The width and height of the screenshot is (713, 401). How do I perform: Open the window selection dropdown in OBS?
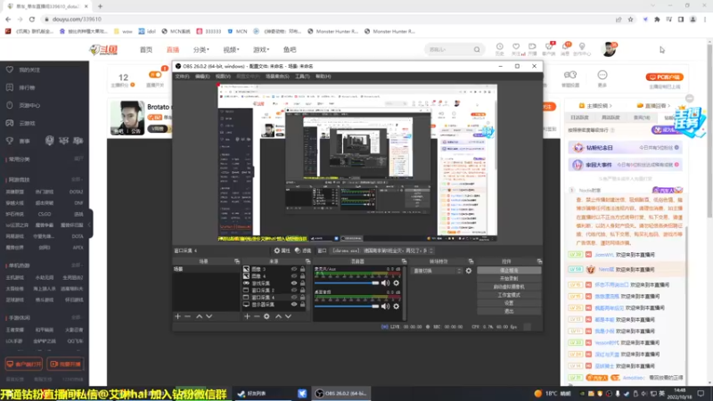[382, 250]
